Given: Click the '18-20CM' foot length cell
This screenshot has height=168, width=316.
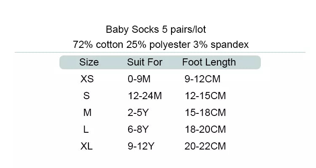Looking at the screenshot, I should 205,129.
